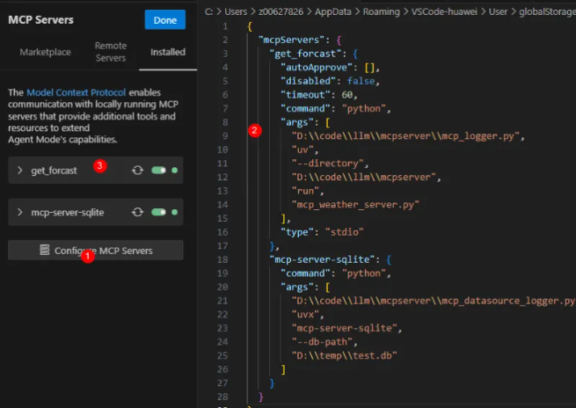Viewport: 576px width, 408px height.
Task: Click the breadcrumb chevron before Users
Action: click(220, 11)
